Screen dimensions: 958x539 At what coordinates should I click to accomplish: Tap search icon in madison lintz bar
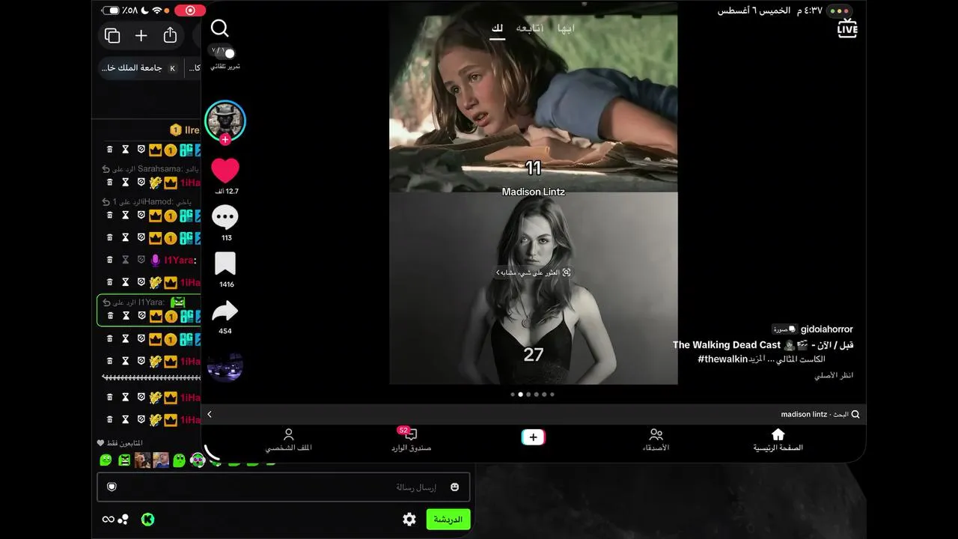855,414
